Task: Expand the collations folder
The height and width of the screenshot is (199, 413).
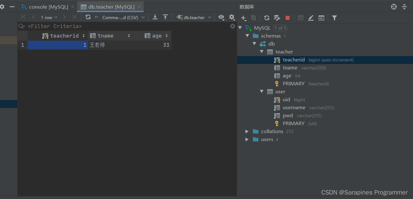Action: 247,131
